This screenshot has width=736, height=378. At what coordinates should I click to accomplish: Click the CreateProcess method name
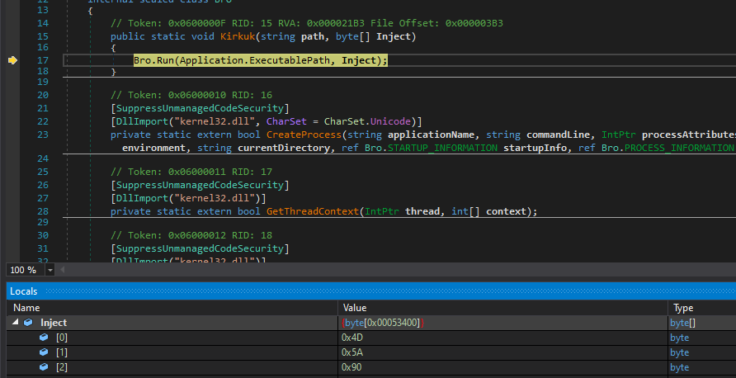pos(304,135)
